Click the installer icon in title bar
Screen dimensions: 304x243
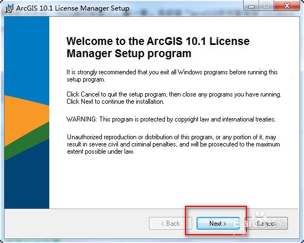[9, 8]
